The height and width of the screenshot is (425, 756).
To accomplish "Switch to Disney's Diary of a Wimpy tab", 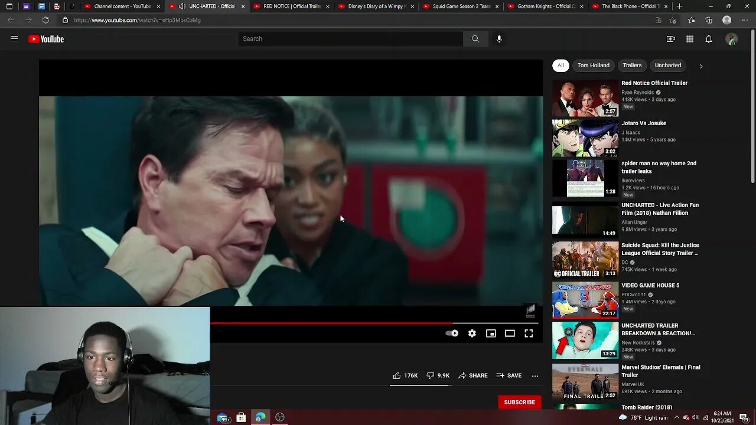I will pos(376,6).
